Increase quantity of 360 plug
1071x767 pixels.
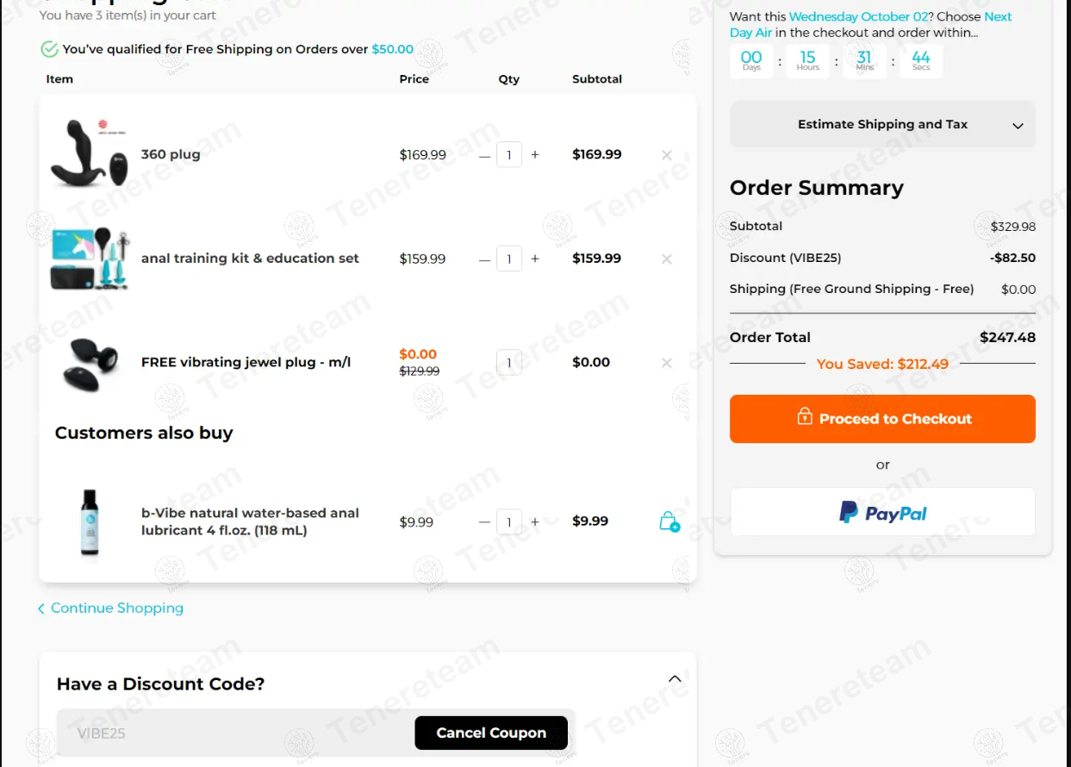[535, 155]
